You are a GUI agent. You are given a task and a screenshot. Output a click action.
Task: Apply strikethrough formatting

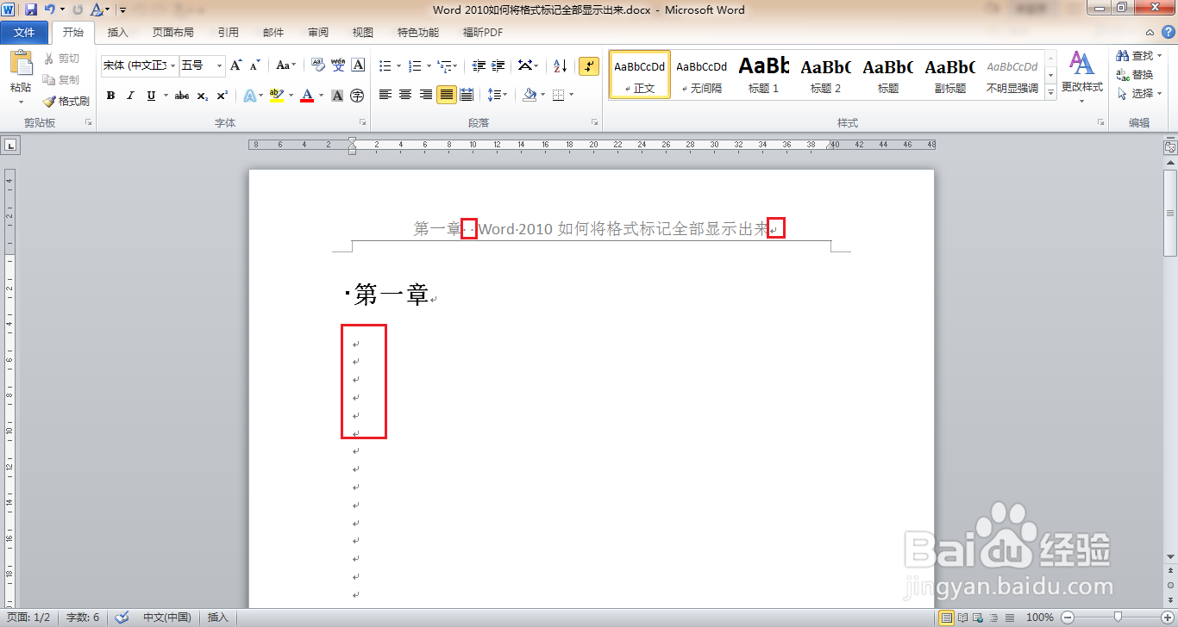coord(181,96)
